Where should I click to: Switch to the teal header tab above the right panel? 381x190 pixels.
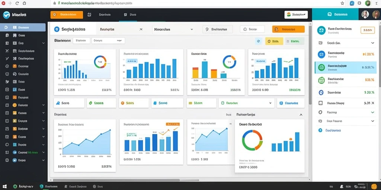click(x=335, y=14)
